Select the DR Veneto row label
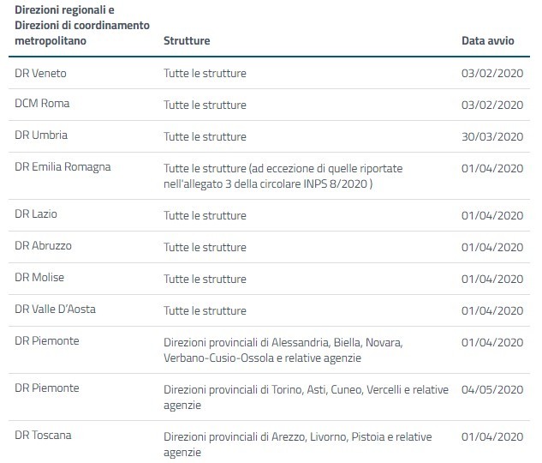 40,74
